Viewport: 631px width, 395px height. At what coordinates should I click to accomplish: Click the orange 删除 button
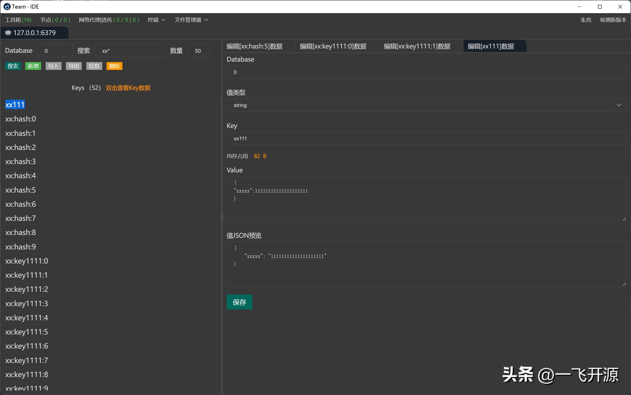(x=114, y=66)
